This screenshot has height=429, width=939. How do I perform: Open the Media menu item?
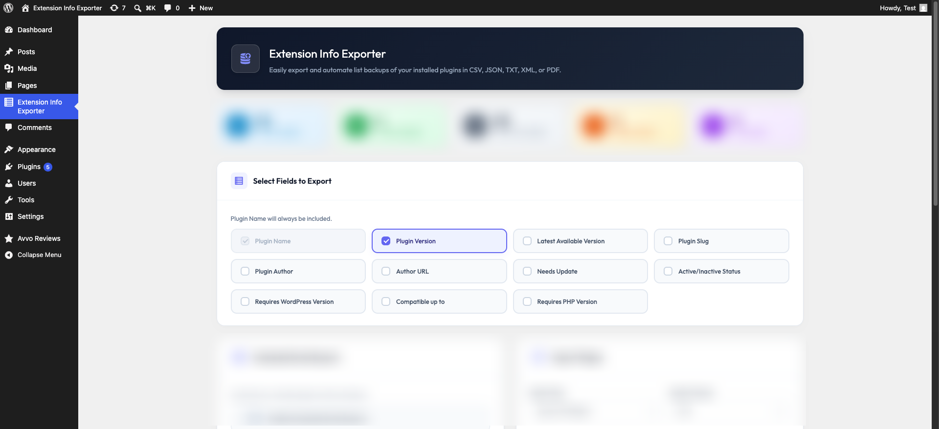[x=27, y=68]
